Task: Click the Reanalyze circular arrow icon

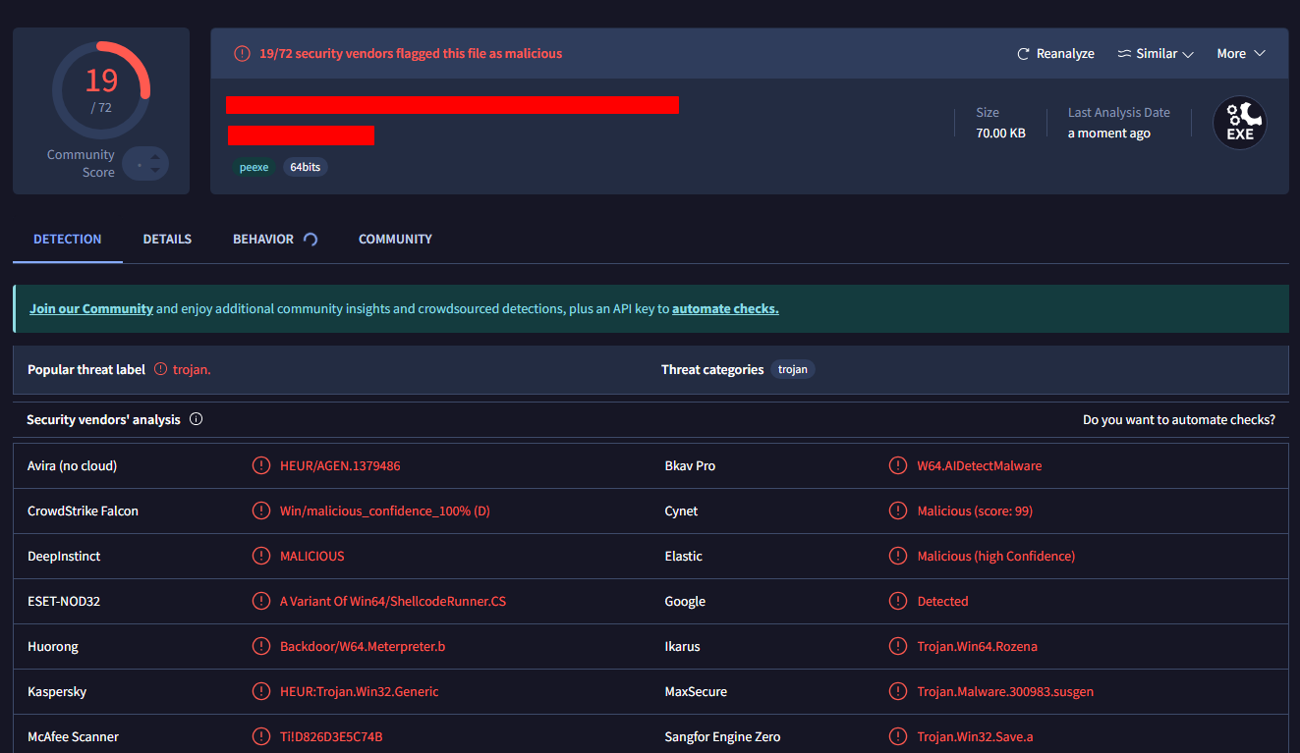Action: [1023, 54]
